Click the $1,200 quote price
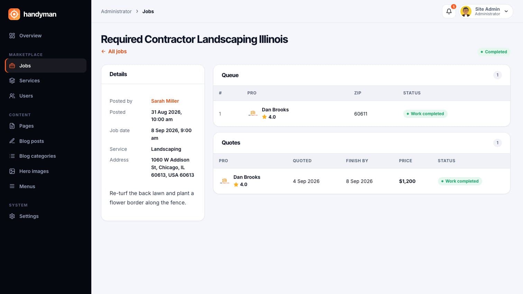Viewport: 523px width, 294px height. (x=407, y=181)
